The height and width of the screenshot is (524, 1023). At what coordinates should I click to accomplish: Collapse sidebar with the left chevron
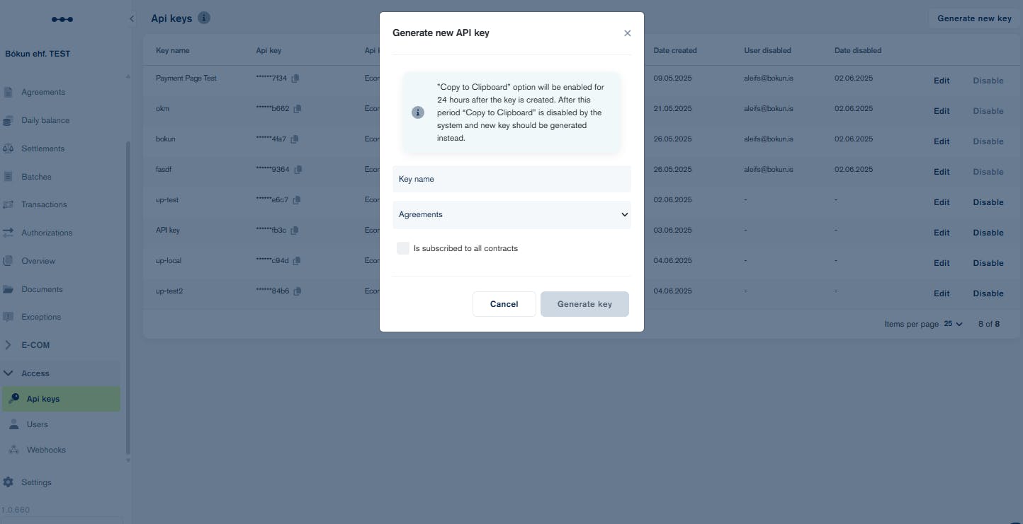(x=132, y=19)
